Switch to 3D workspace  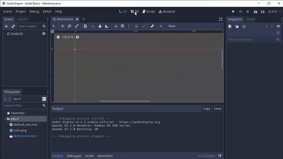click(134, 11)
